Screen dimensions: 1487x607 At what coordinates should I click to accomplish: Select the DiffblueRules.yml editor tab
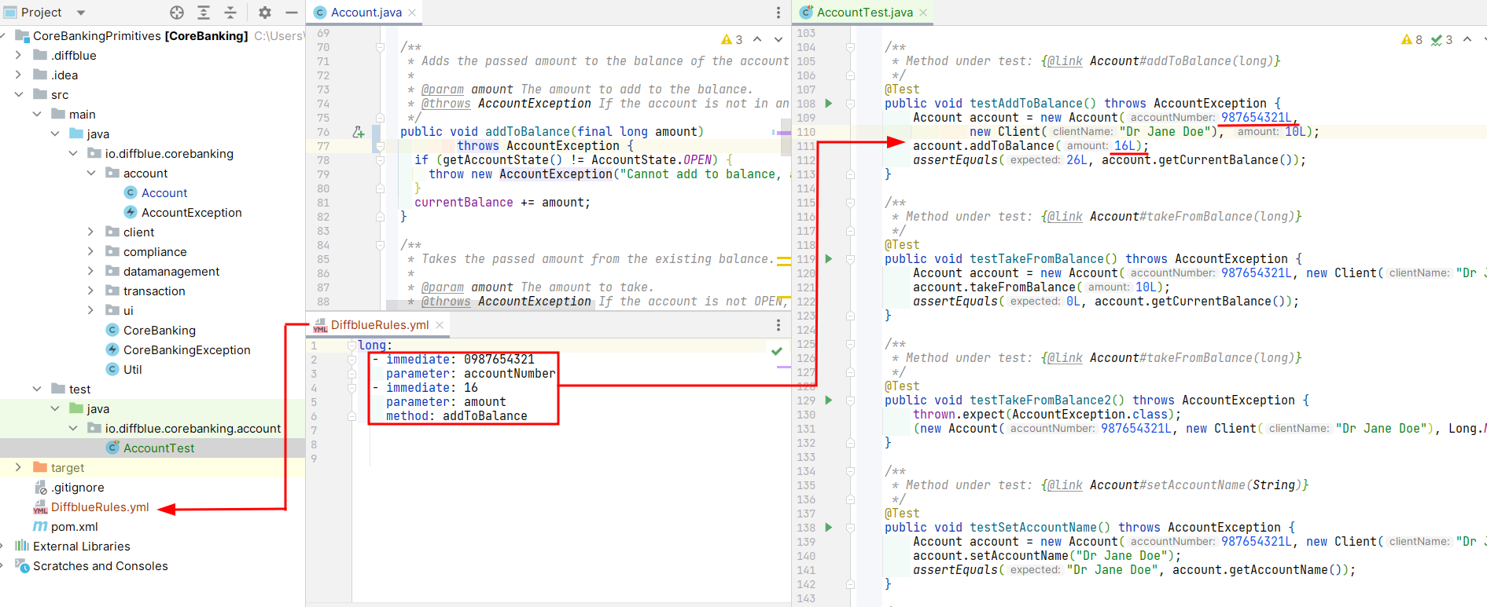click(x=379, y=325)
